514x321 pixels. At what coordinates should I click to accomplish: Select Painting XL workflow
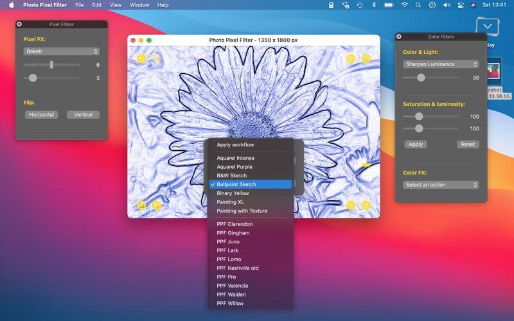pos(251,202)
